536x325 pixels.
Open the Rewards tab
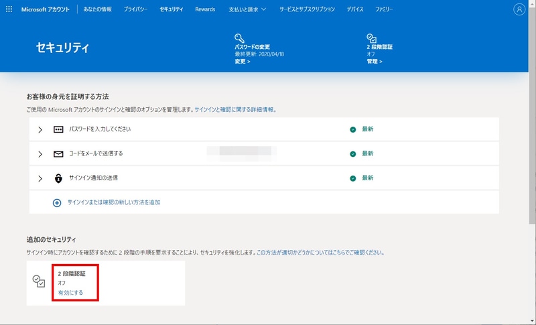click(x=205, y=9)
